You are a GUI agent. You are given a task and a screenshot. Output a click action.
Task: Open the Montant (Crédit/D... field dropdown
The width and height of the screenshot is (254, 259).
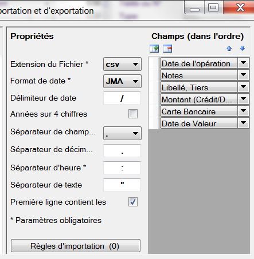pos(243,99)
